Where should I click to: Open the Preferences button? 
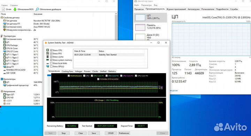click(124, 133)
